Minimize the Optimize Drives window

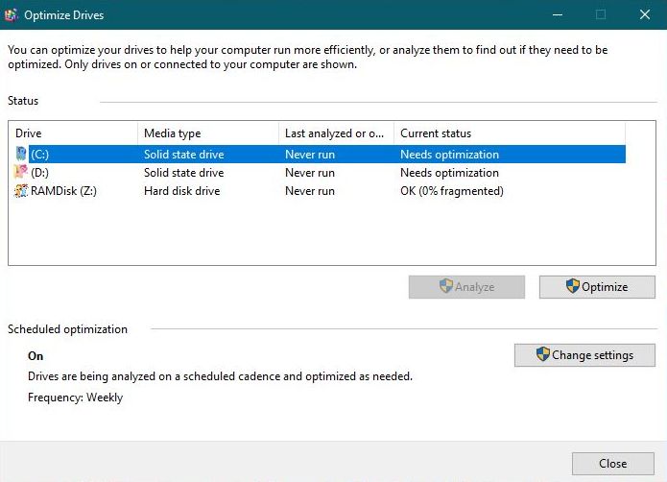pos(557,15)
